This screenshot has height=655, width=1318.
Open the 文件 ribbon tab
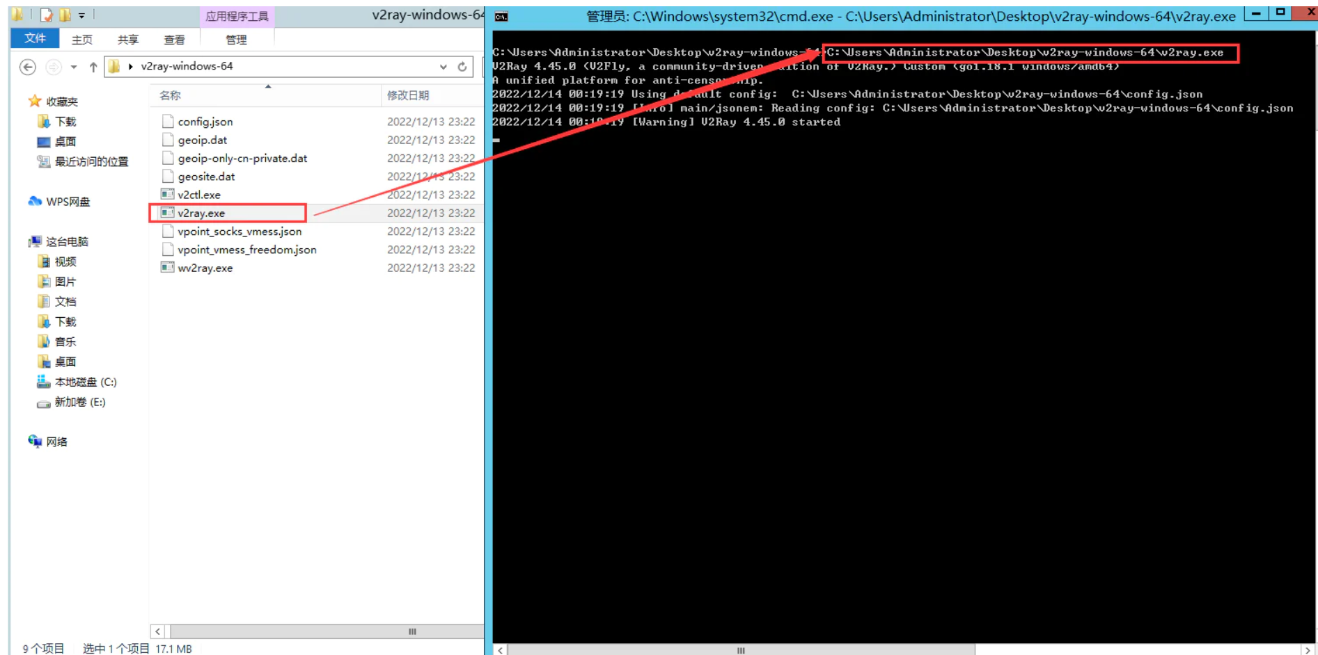34,39
